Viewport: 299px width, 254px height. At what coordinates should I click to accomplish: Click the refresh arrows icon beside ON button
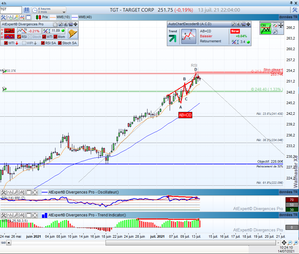275,26
